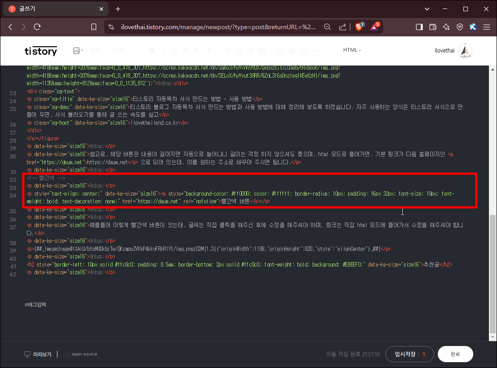
Task: Open the Brave VPN shield icon
Action: click(460, 27)
